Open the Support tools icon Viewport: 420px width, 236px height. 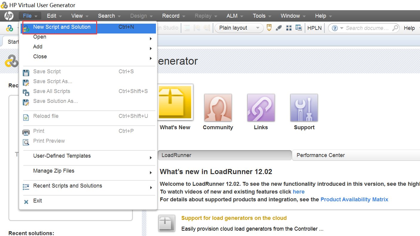point(304,107)
